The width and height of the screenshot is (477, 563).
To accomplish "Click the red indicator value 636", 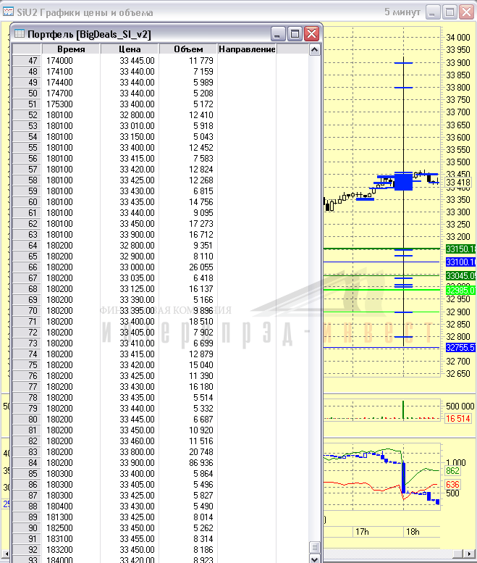I will click(x=452, y=484).
